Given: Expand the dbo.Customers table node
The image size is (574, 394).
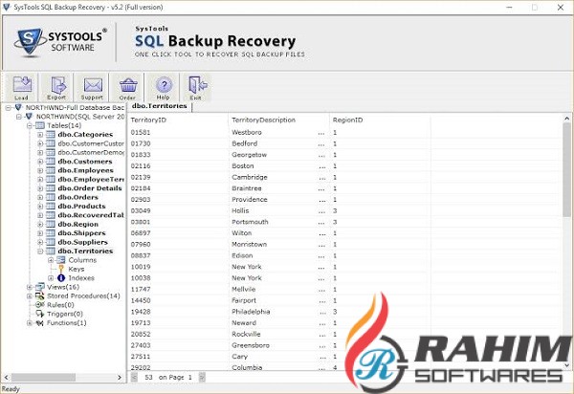Looking at the screenshot, I should point(40,162).
